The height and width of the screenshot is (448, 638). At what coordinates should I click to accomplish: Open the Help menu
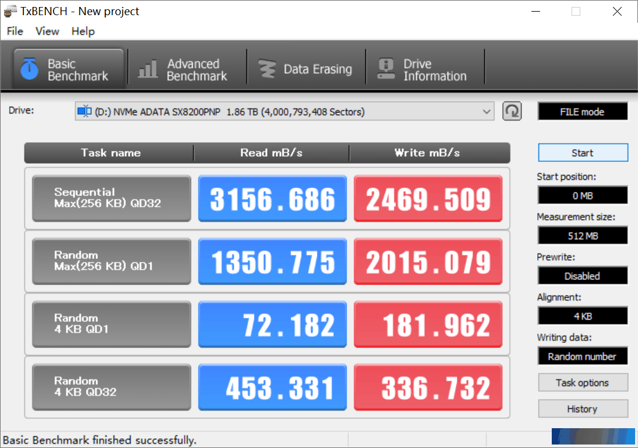pos(83,31)
